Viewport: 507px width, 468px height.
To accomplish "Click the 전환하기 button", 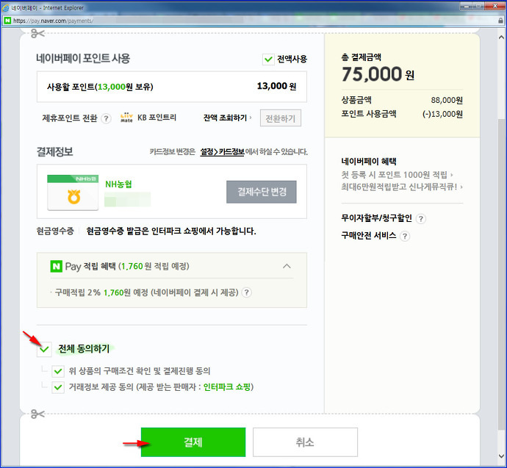I will click(x=281, y=118).
